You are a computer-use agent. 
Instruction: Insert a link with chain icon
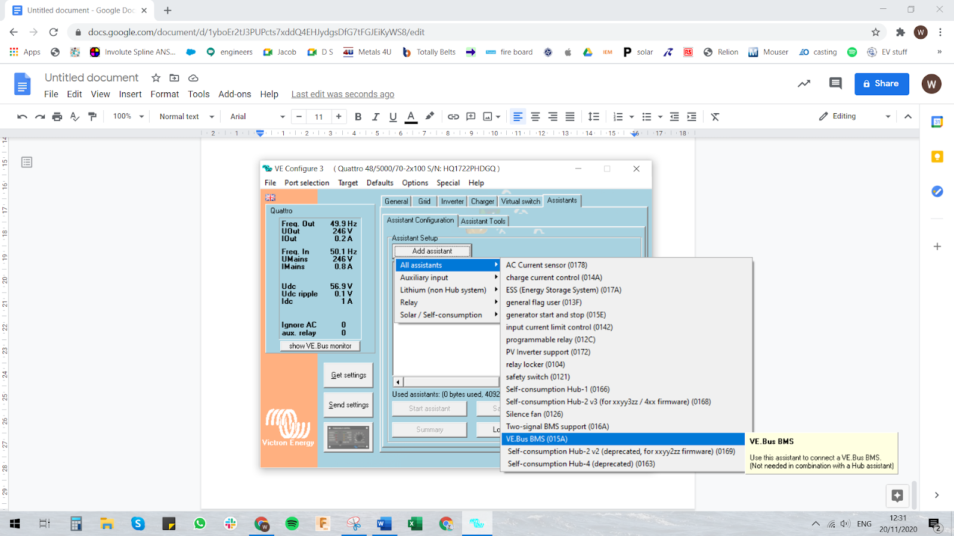pos(453,117)
